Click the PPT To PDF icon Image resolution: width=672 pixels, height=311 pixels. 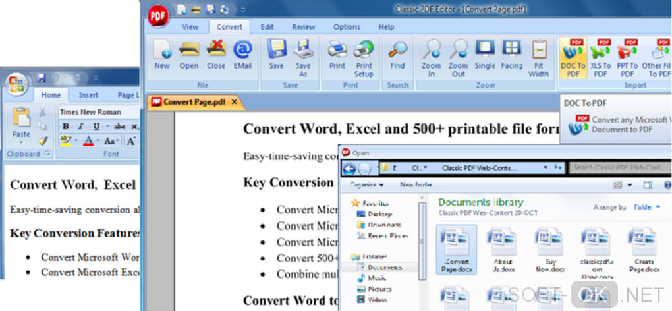coord(627,58)
